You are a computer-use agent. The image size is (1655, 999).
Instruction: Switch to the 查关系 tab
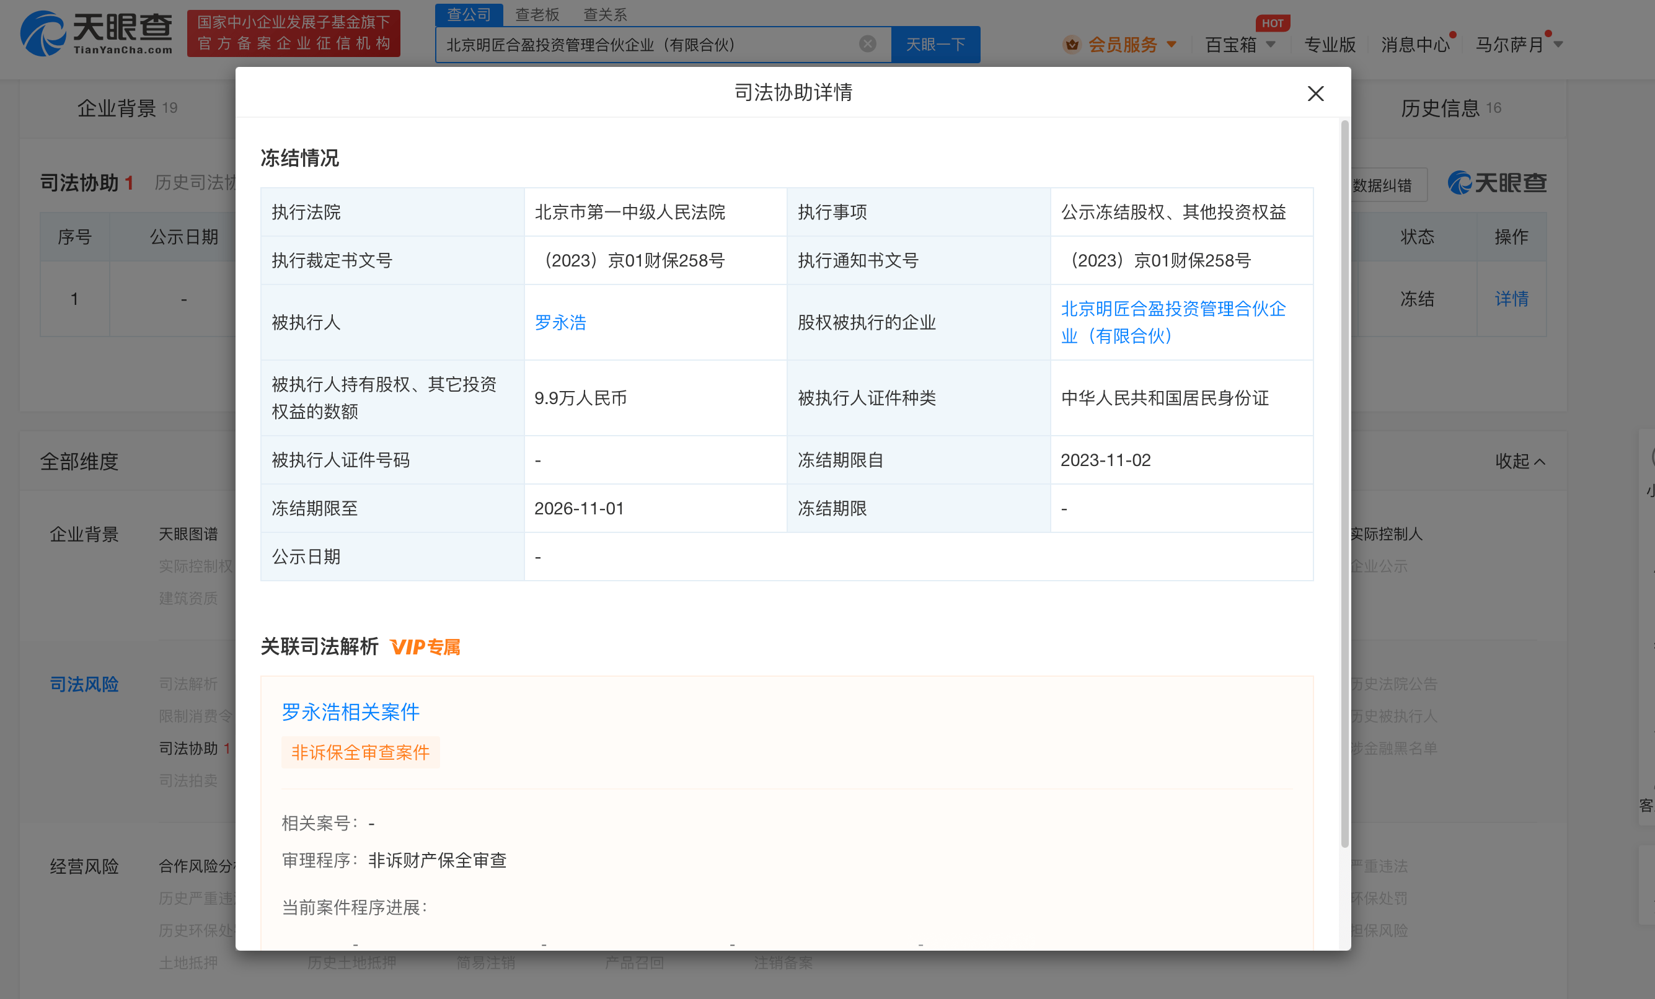pyautogui.click(x=604, y=15)
